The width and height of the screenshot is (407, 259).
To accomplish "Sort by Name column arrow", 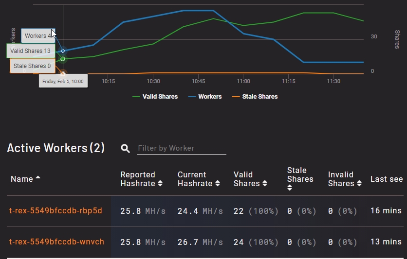I will [x=38, y=178].
